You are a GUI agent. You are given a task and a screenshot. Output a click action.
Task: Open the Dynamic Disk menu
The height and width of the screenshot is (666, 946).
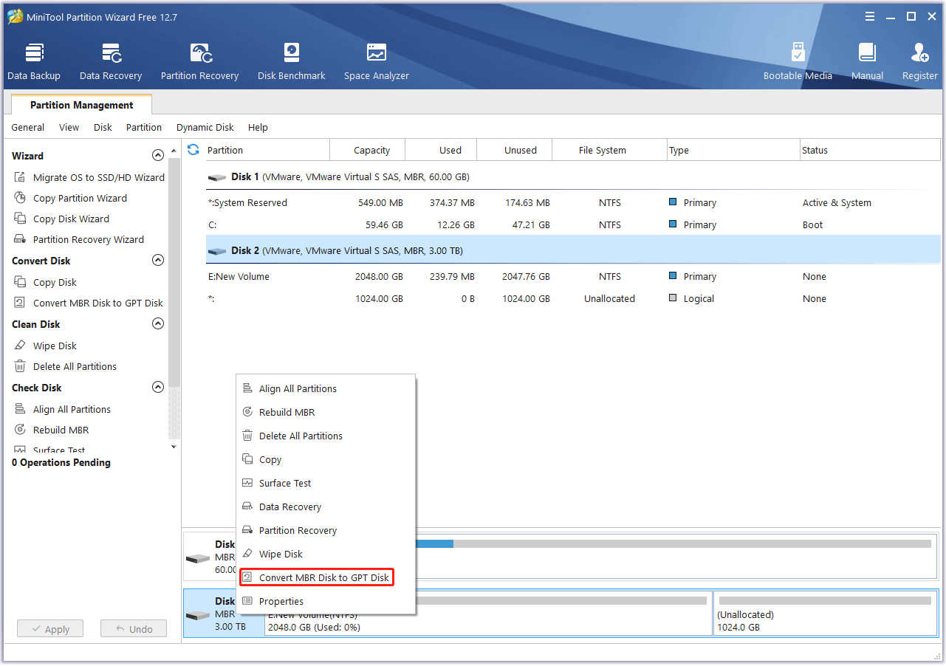point(205,127)
